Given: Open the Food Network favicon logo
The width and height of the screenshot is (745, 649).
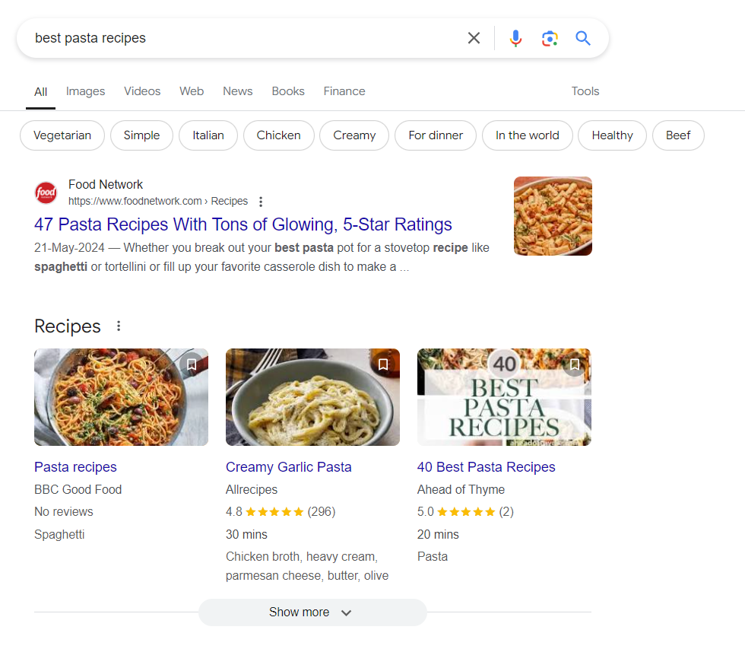Looking at the screenshot, I should [x=46, y=192].
